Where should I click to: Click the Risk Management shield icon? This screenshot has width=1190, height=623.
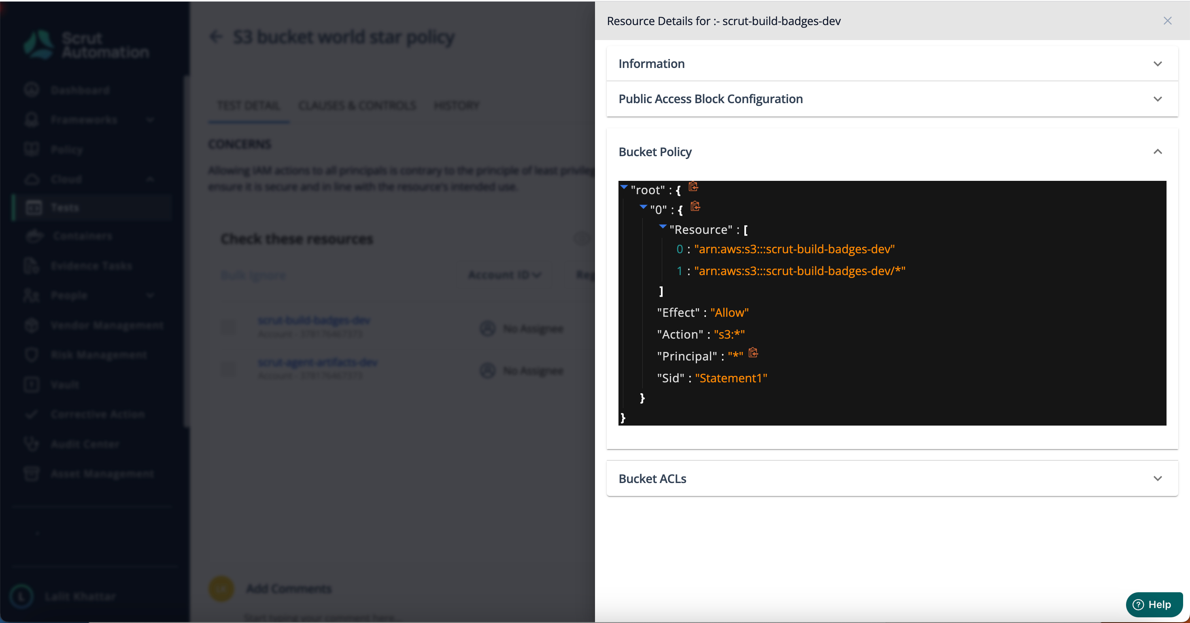[x=32, y=354]
